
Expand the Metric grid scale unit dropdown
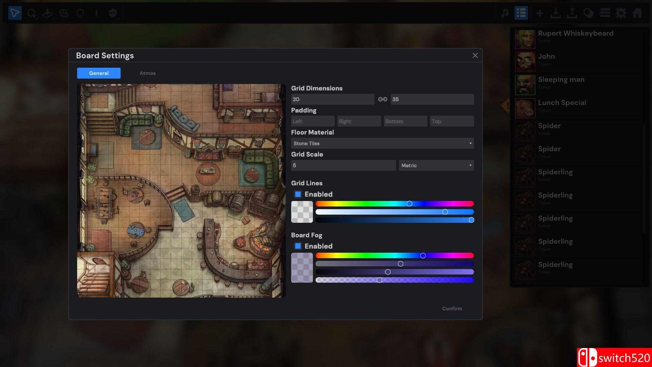(x=436, y=166)
